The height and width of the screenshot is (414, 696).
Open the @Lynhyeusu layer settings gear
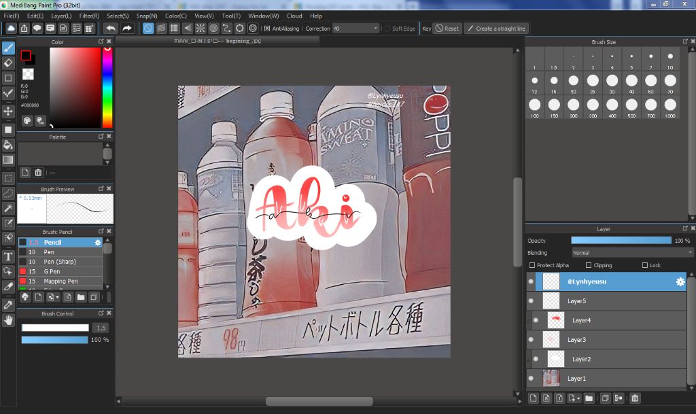(680, 281)
